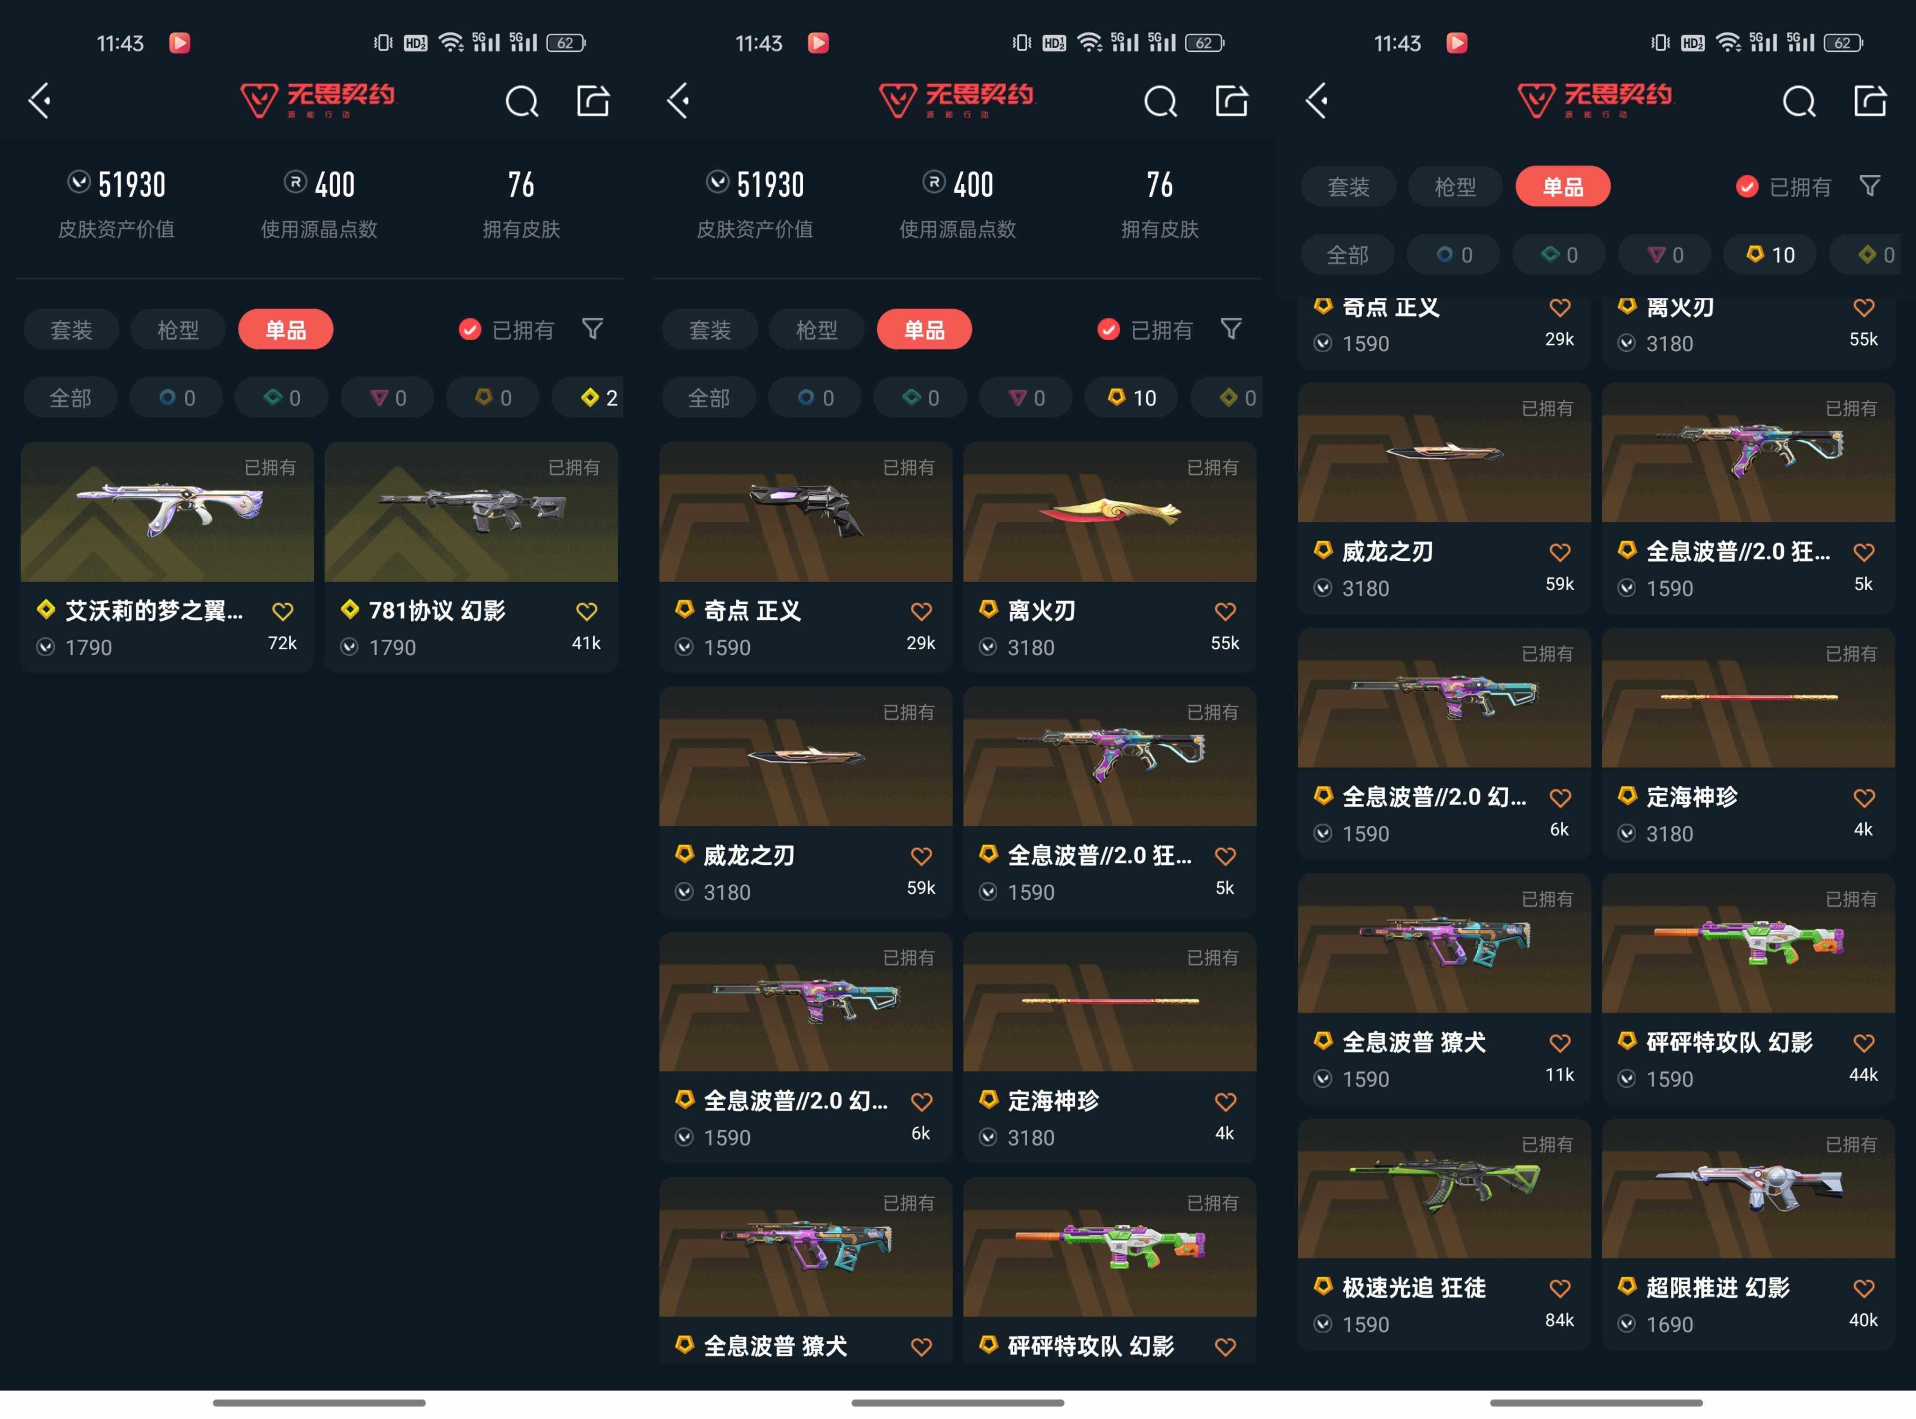Toggle 已拥有 owned filter on middle screen
The image size is (1916, 1419).
(x=1108, y=330)
